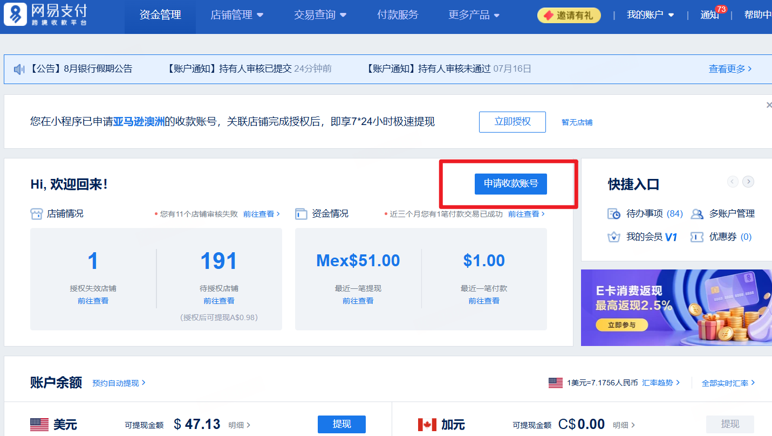772x436 pixels.
Task: Click 立即授权 to authorize stores
Action: tap(512, 122)
